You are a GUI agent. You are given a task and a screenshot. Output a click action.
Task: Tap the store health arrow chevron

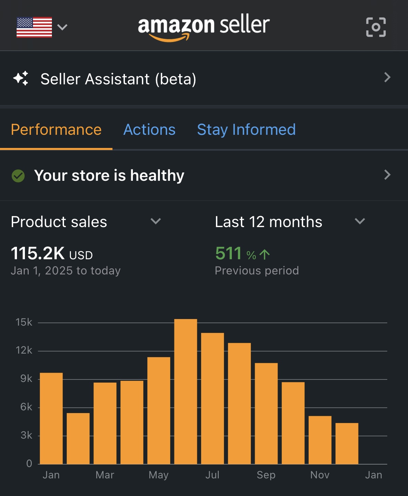pos(387,175)
